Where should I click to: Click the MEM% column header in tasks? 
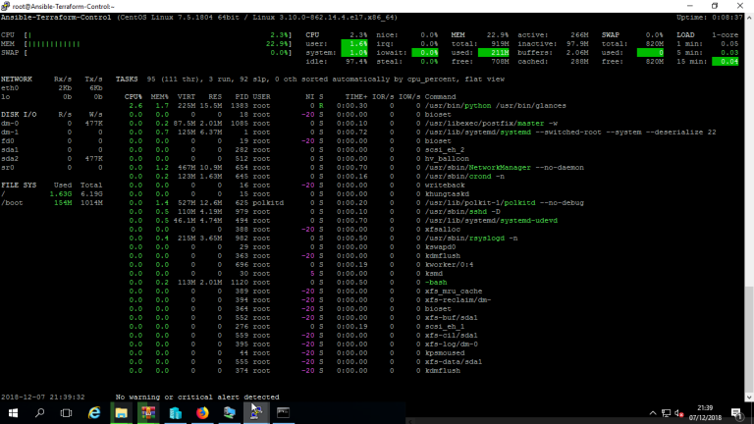[159, 96]
